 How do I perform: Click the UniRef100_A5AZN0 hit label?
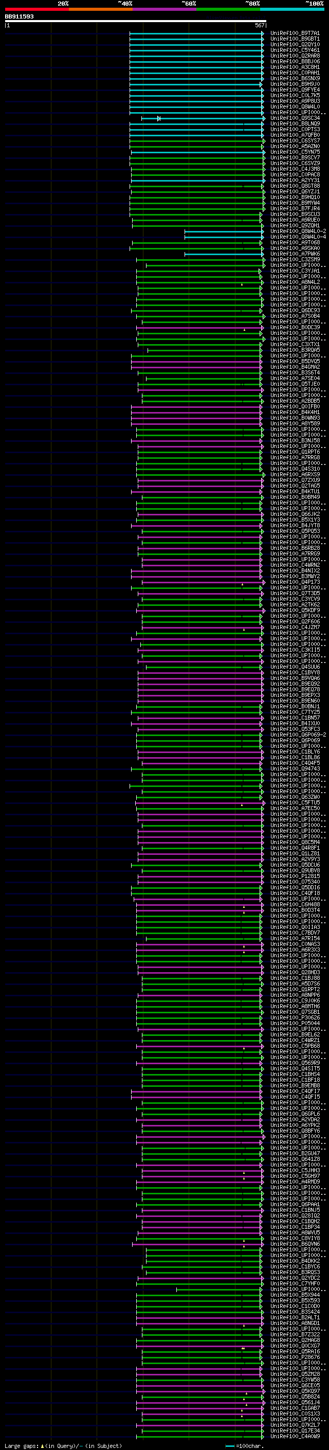(295, 147)
